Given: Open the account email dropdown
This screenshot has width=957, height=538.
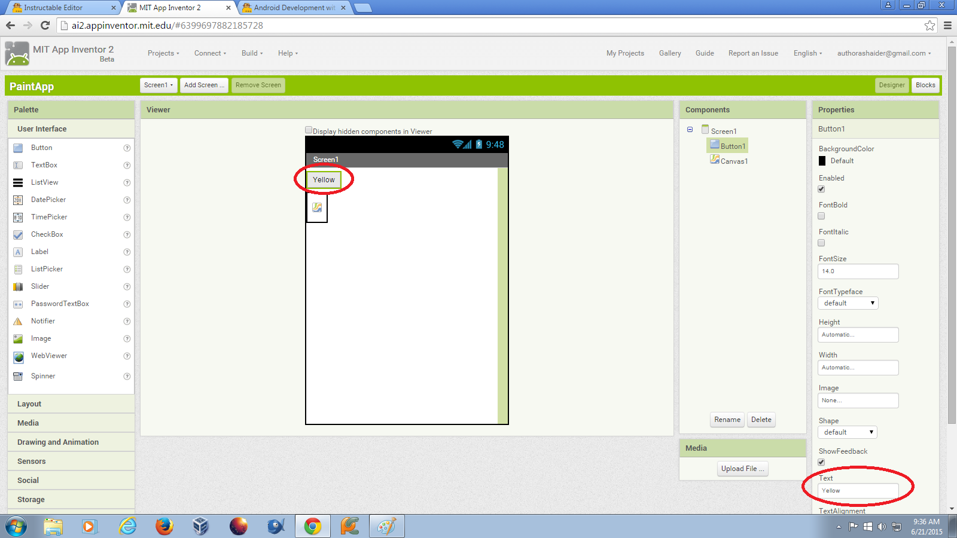Looking at the screenshot, I should pyautogui.click(x=883, y=53).
